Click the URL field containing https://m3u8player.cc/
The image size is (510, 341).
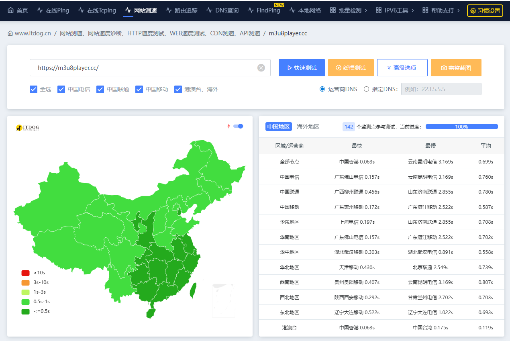coord(150,68)
